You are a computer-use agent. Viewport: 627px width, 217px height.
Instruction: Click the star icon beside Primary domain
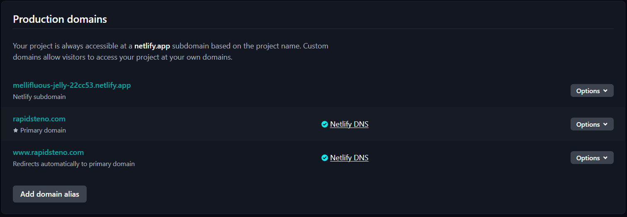pyautogui.click(x=16, y=130)
